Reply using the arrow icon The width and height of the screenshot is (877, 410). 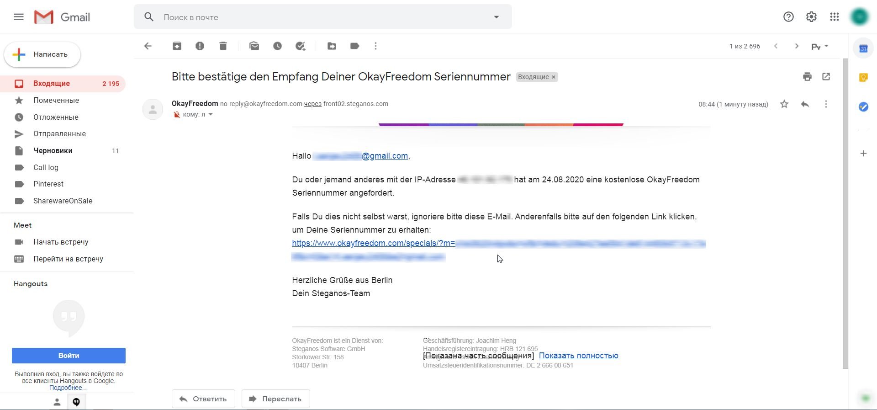point(805,104)
